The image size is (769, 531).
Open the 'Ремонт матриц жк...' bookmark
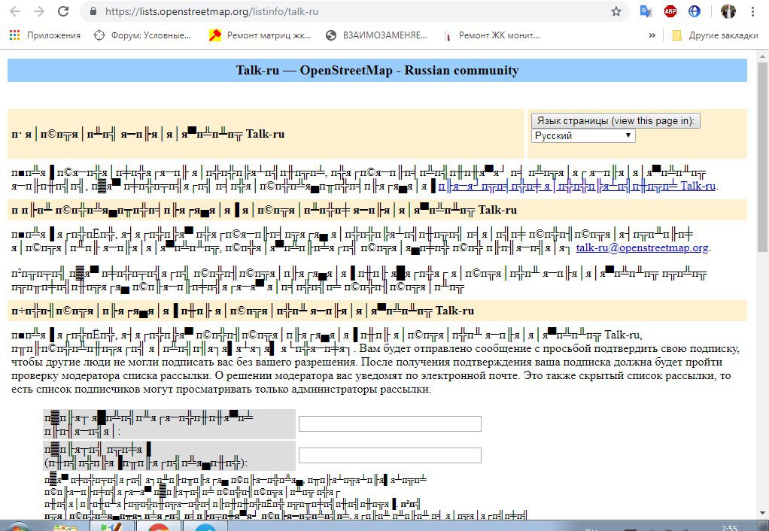tap(260, 35)
